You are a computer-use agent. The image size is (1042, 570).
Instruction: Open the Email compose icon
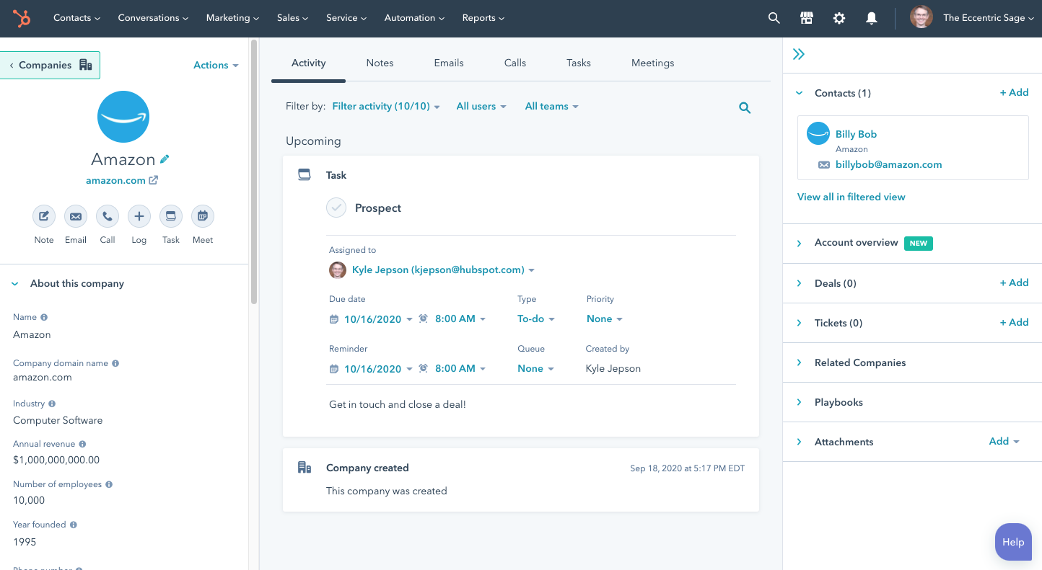pos(75,216)
